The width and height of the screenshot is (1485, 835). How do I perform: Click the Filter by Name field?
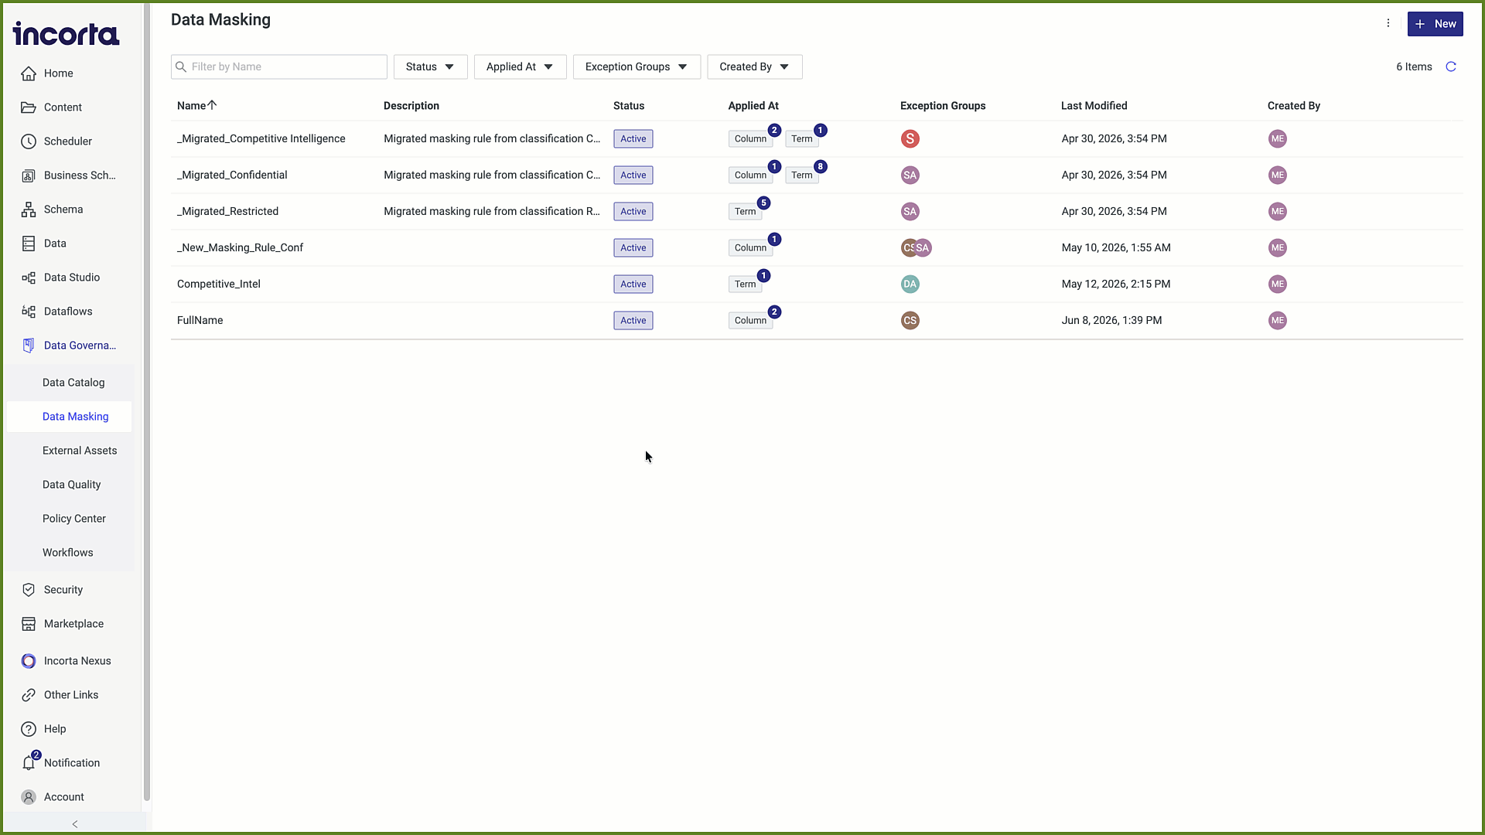click(x=278, y=66)
